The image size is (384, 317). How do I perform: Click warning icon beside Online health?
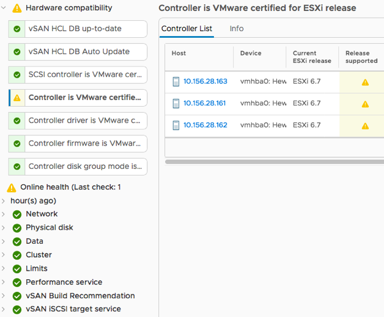[12, 188]
